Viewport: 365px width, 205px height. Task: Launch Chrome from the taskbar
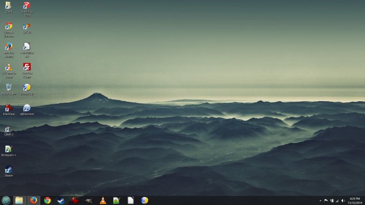pyautogui.click(x=47, y=200)
